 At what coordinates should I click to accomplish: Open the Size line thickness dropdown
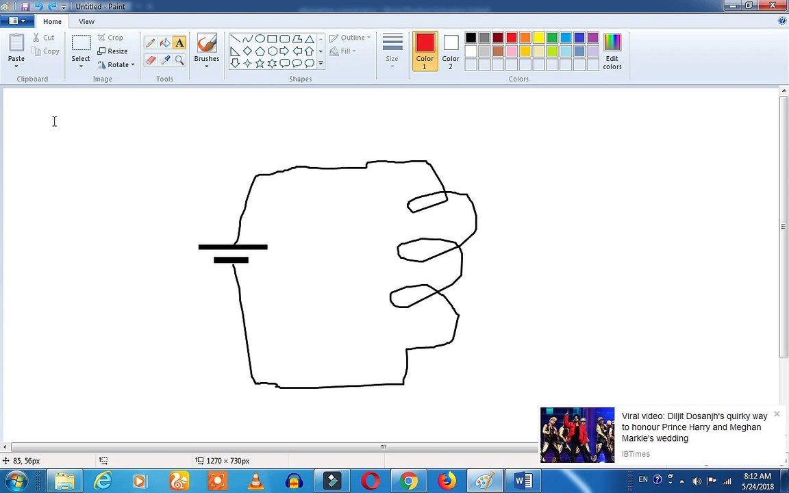coord(392,51)
